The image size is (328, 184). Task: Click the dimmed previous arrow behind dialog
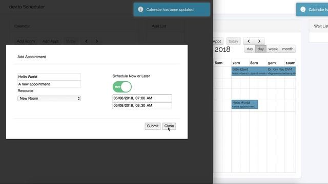point(86,41)
